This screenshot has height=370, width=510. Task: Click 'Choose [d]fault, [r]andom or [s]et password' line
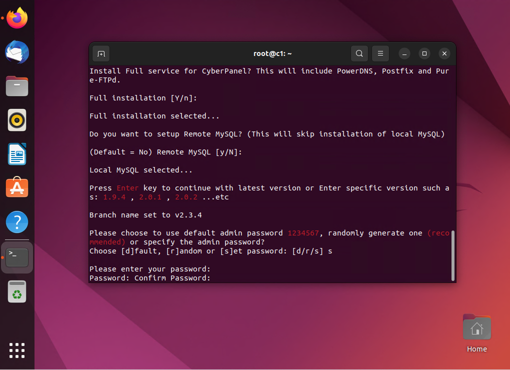211,251
